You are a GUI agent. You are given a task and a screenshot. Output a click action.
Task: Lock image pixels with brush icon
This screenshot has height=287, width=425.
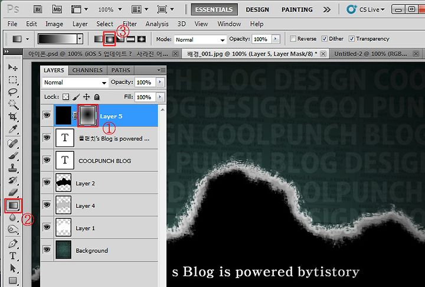tap(76, 97)
